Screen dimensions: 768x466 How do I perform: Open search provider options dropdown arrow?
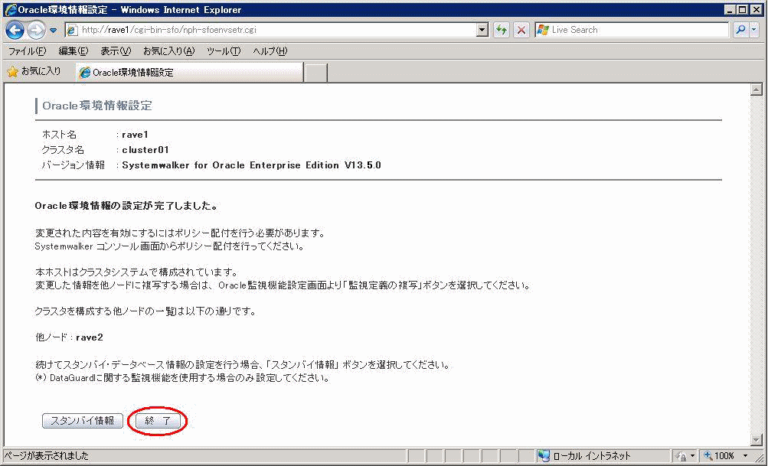click(x=753, y=30)
